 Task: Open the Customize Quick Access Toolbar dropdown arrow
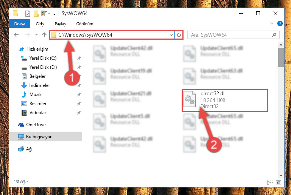[54, 14]
